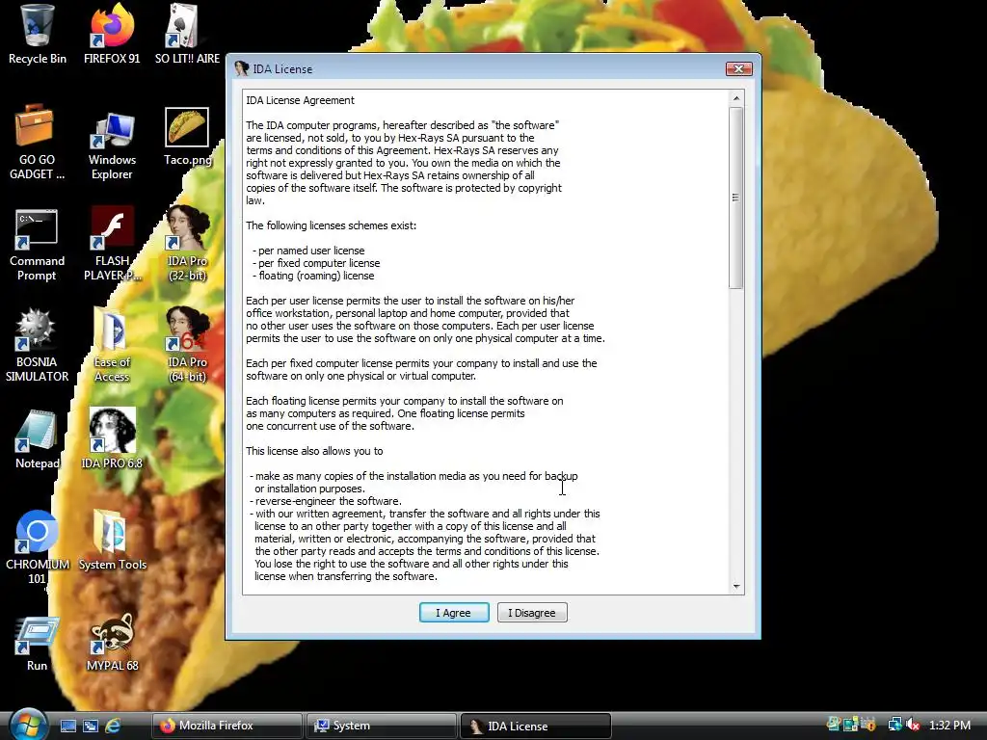Screen dimensions: 987x740
Task: Click the network tray icon
Action: (894, 725)
